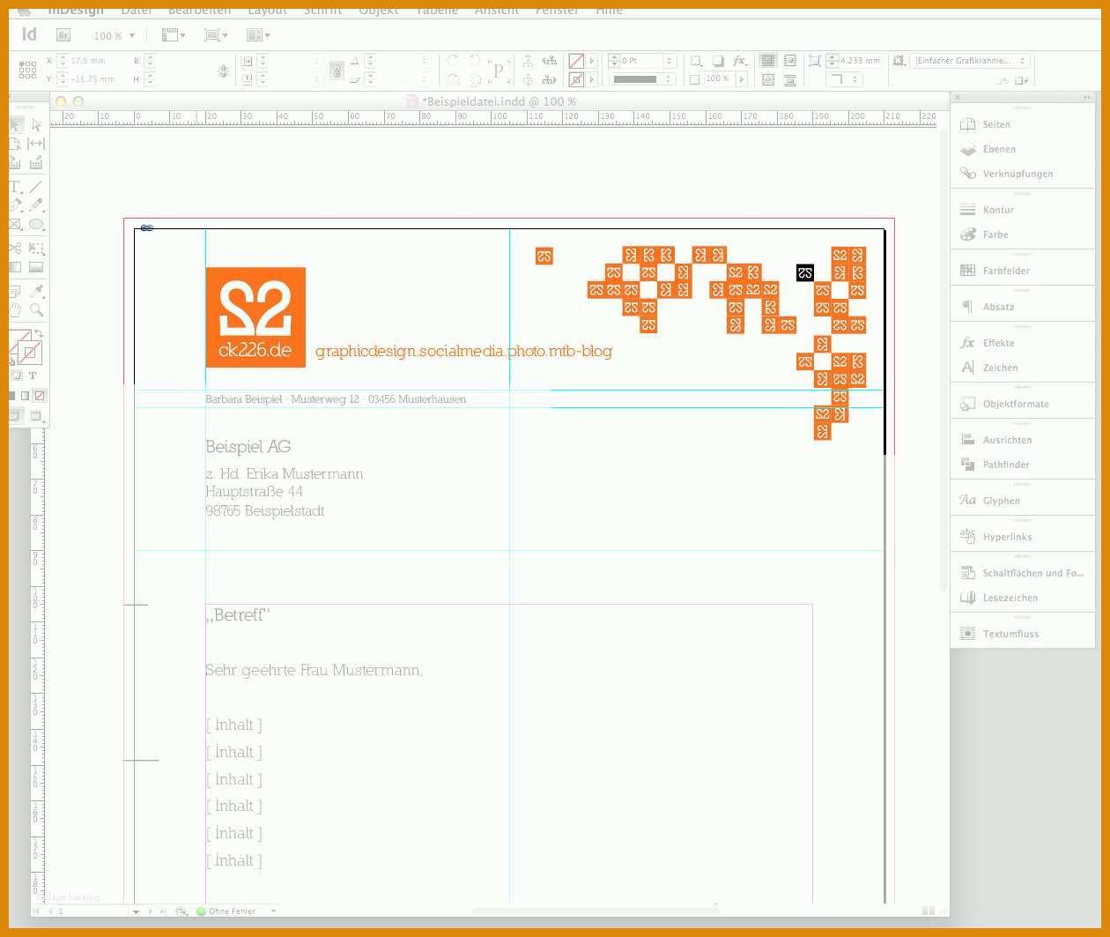The width and height of the screenshot is (1110, 937).
Task: Click the Effects fx icon in control bar
Action: coord(739,61)
